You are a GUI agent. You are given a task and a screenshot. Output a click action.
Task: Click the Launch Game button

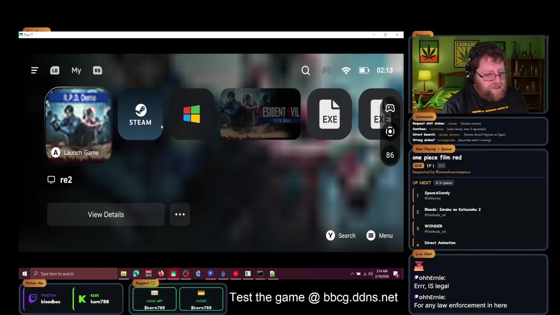click(x=76, y=153)
